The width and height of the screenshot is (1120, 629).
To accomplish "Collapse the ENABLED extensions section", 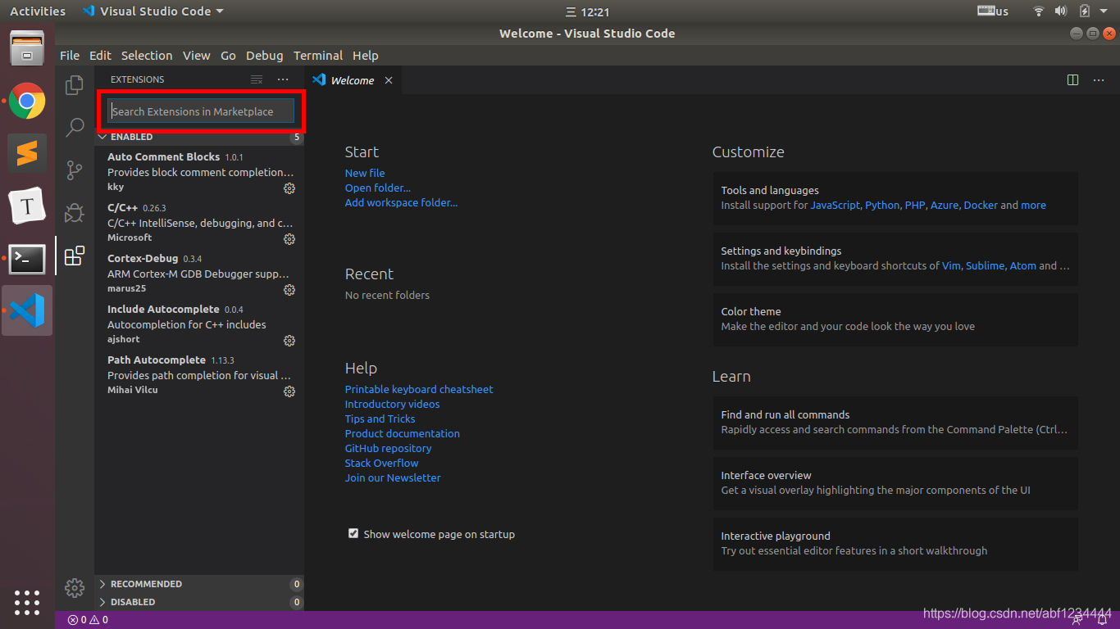I will click(199, 137).
